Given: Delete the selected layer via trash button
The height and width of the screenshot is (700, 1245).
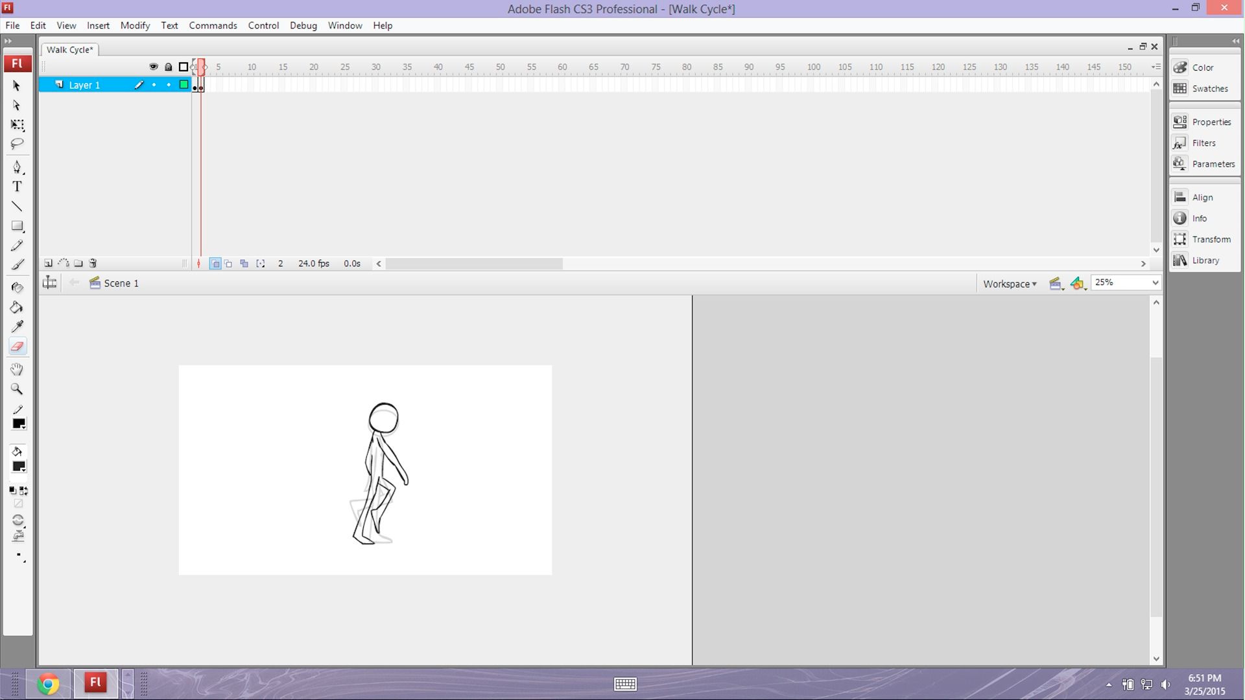Looking at the screenshot, I should 93,263.
